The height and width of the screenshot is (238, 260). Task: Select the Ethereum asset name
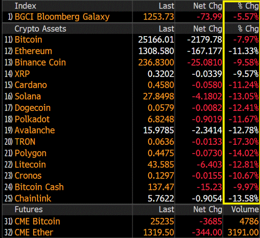coord(33,51)
